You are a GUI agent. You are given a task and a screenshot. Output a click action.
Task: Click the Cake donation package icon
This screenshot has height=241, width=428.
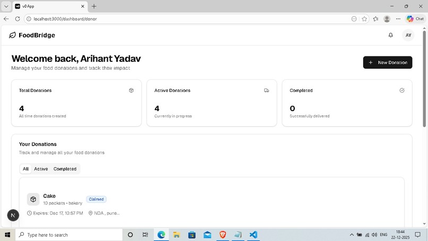pos(33,199)
